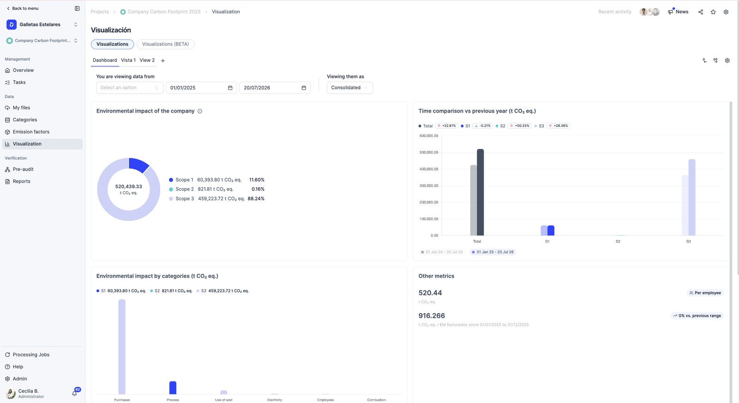The height and width of the screenshot is (403, 739).
Task: Open the share icon in header
Action: [x=701, y=12]
